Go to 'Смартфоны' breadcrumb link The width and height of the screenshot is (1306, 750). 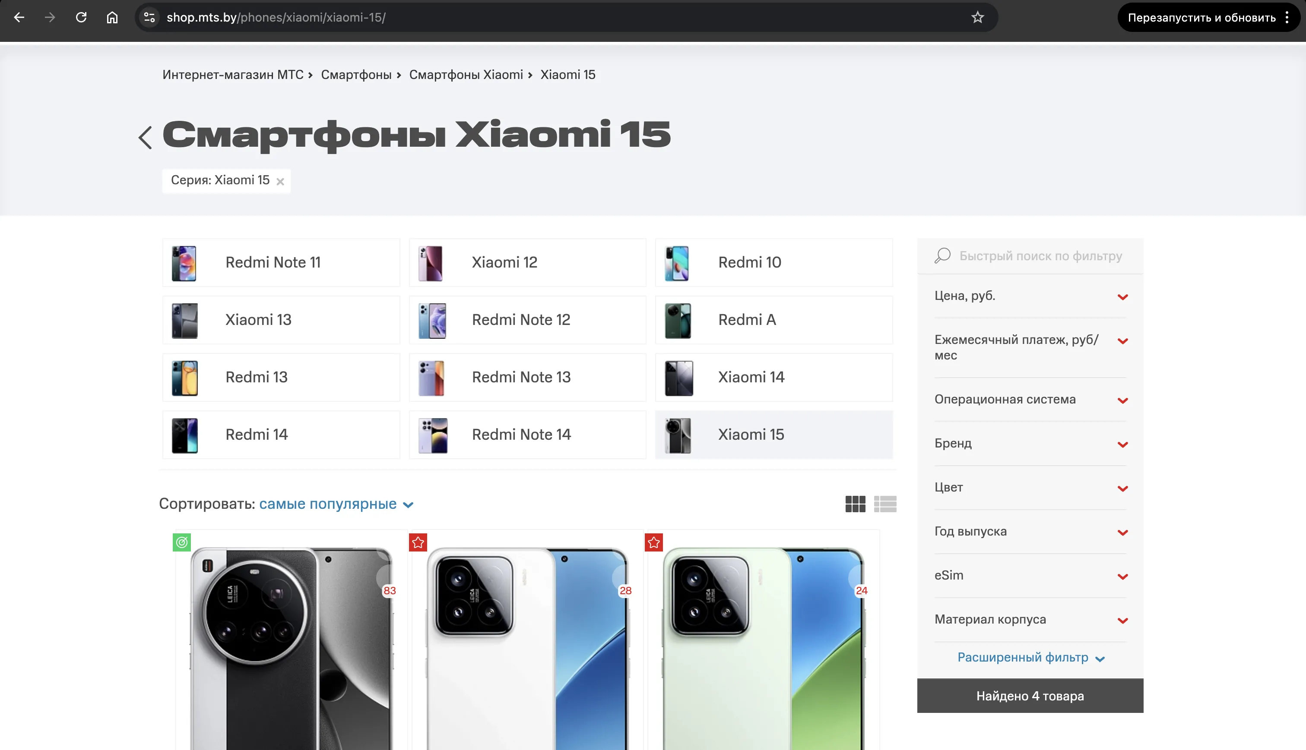point(356,75)
